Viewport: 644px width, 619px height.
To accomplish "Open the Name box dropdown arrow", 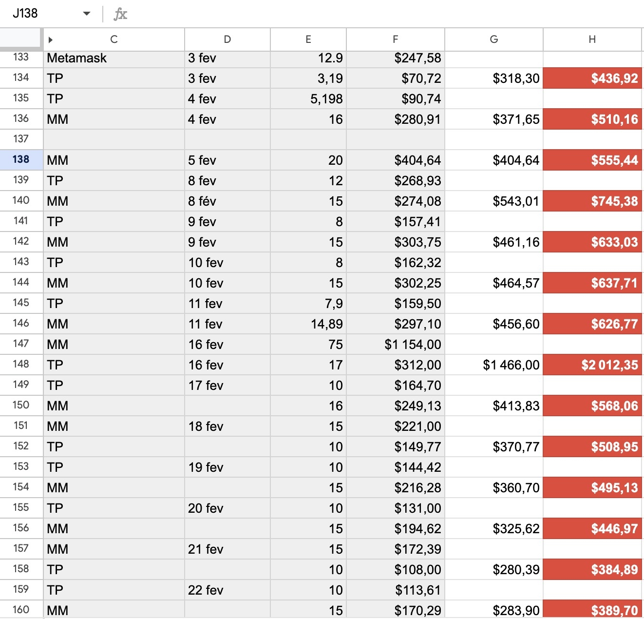I will coord(87,14).
